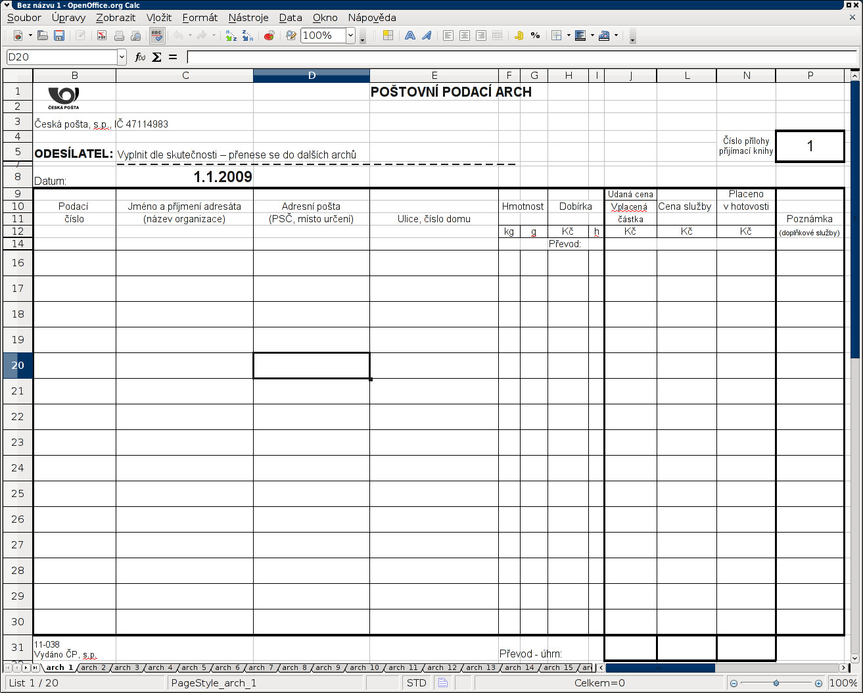Expand the Name Box dropdown
This screenshot has height=693, width=863.
click(x=122, y=57)
